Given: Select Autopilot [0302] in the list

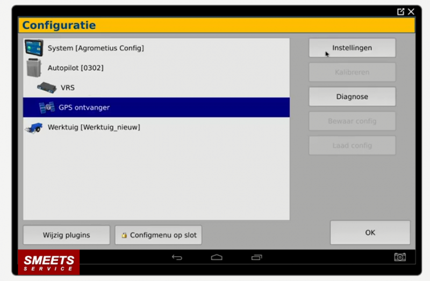Looking at the screenshot, I should (x=75, y=68).
